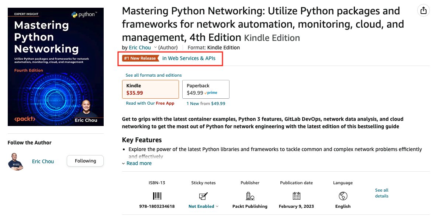Click the Publisher building icon
This screenshot has width=442, height=217.
[250, 196]
